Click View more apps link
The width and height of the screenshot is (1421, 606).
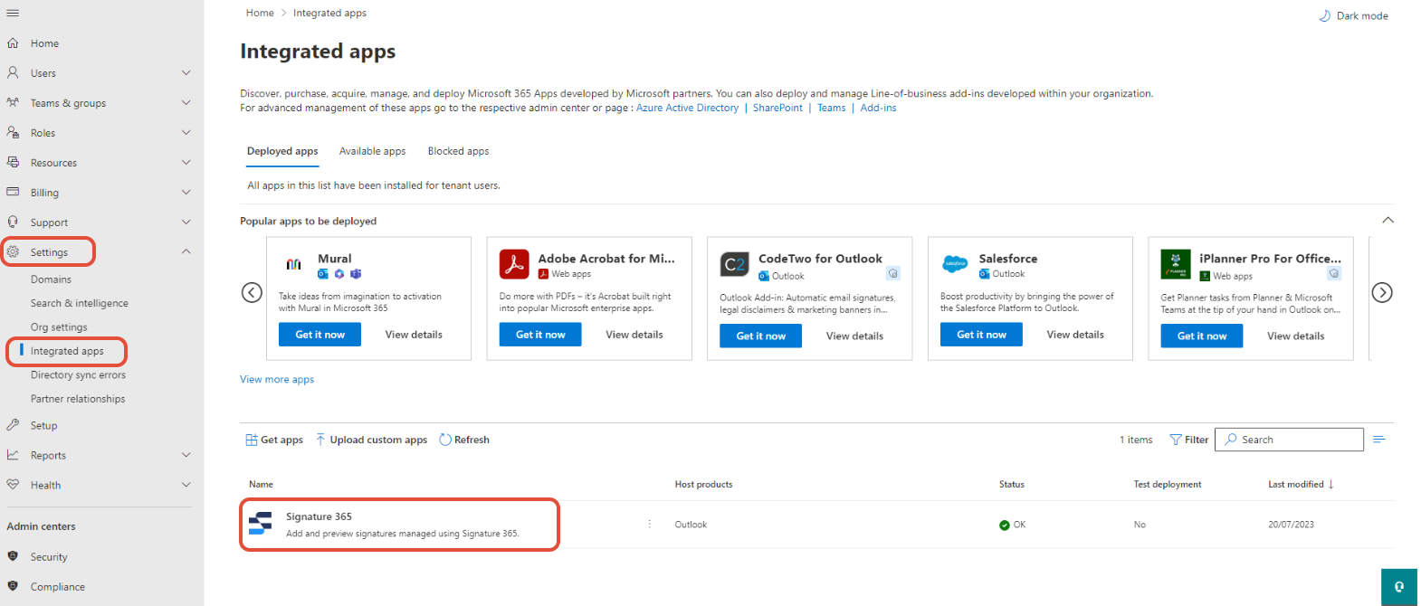click(x=277, y=379)
